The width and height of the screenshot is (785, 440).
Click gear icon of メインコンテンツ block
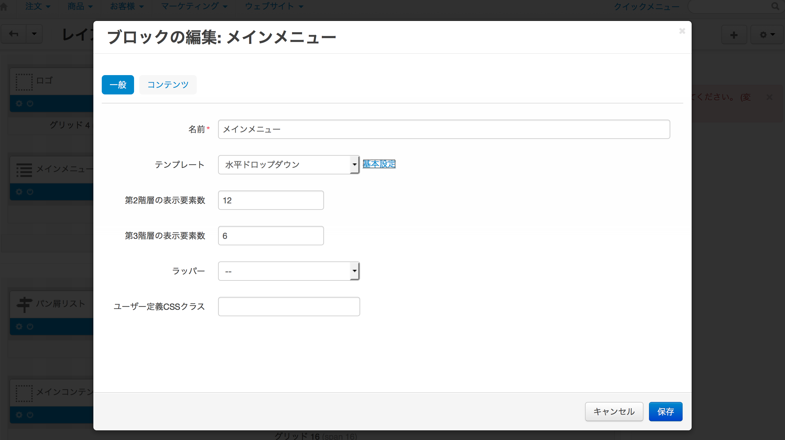pyautogui.click(x=19, y=415)
